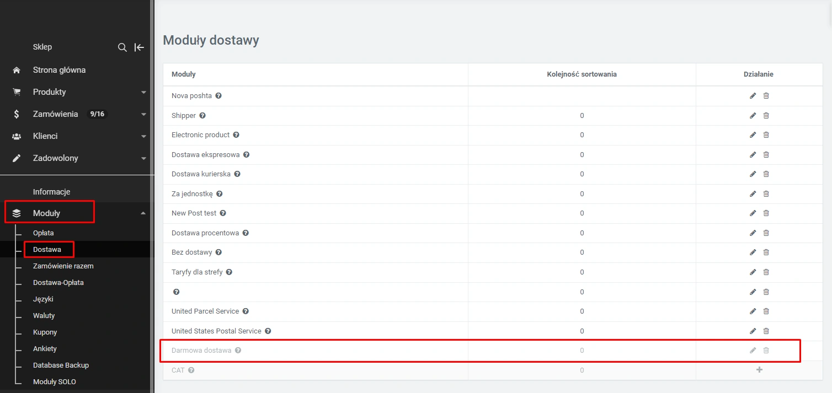Click help icon beside United States Postal Service
Viewport: 832px width, 393px height.
[x=268, y=331]
